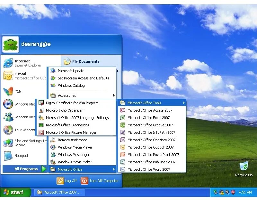257x200 pixels.
Task: Expand the Accessories submenu arrow
Action: coord(114,95)
